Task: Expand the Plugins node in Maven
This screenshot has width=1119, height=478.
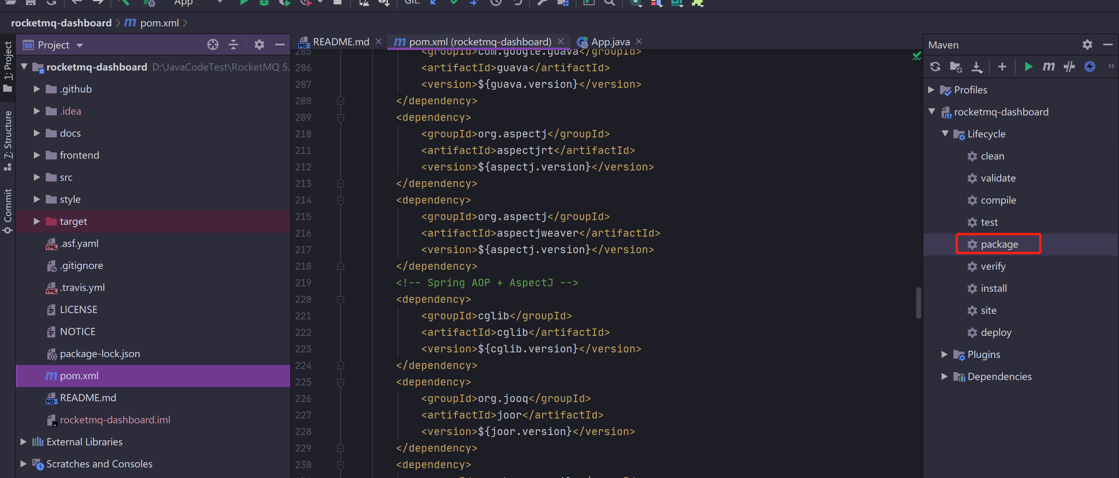Action: [944, 354]
